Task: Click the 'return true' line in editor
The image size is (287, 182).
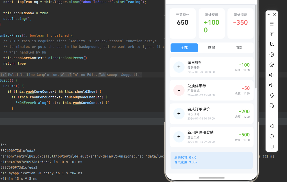Action: tap(15, 63)
